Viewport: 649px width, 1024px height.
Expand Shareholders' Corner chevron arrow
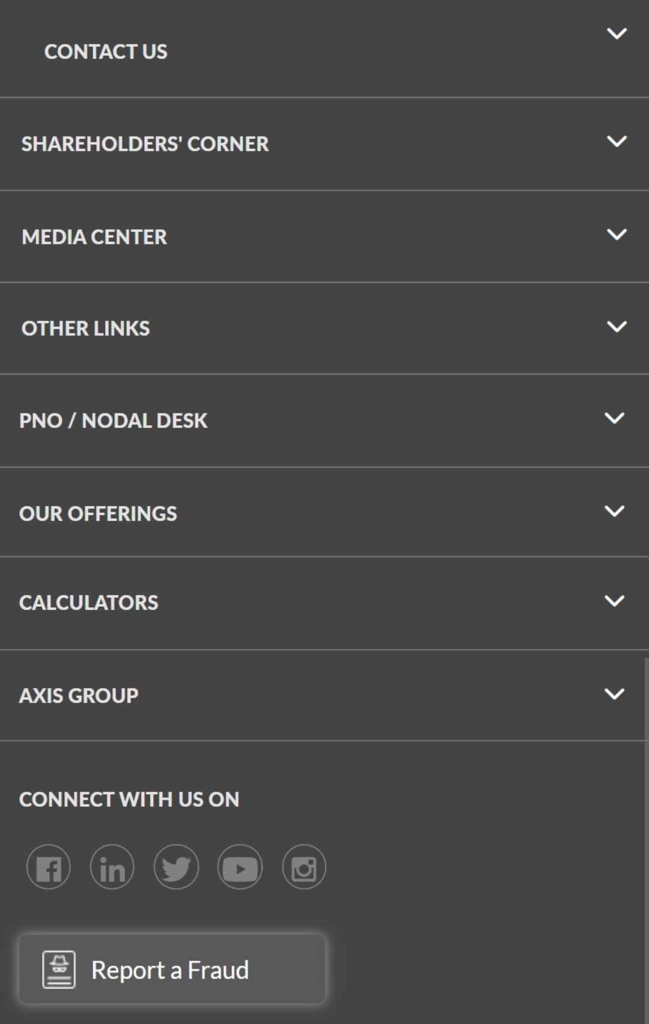click(617, 142)
